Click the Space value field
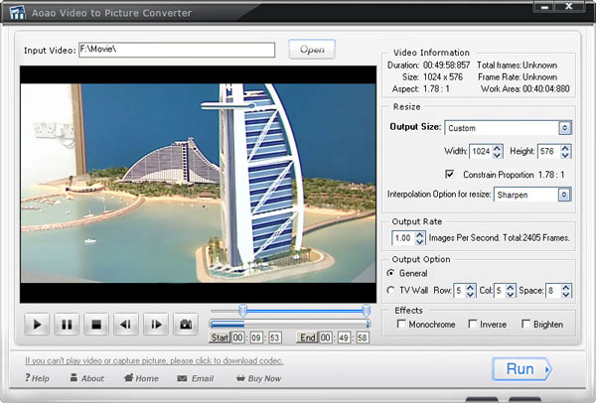596x403 pixels. tap(553, 291)
